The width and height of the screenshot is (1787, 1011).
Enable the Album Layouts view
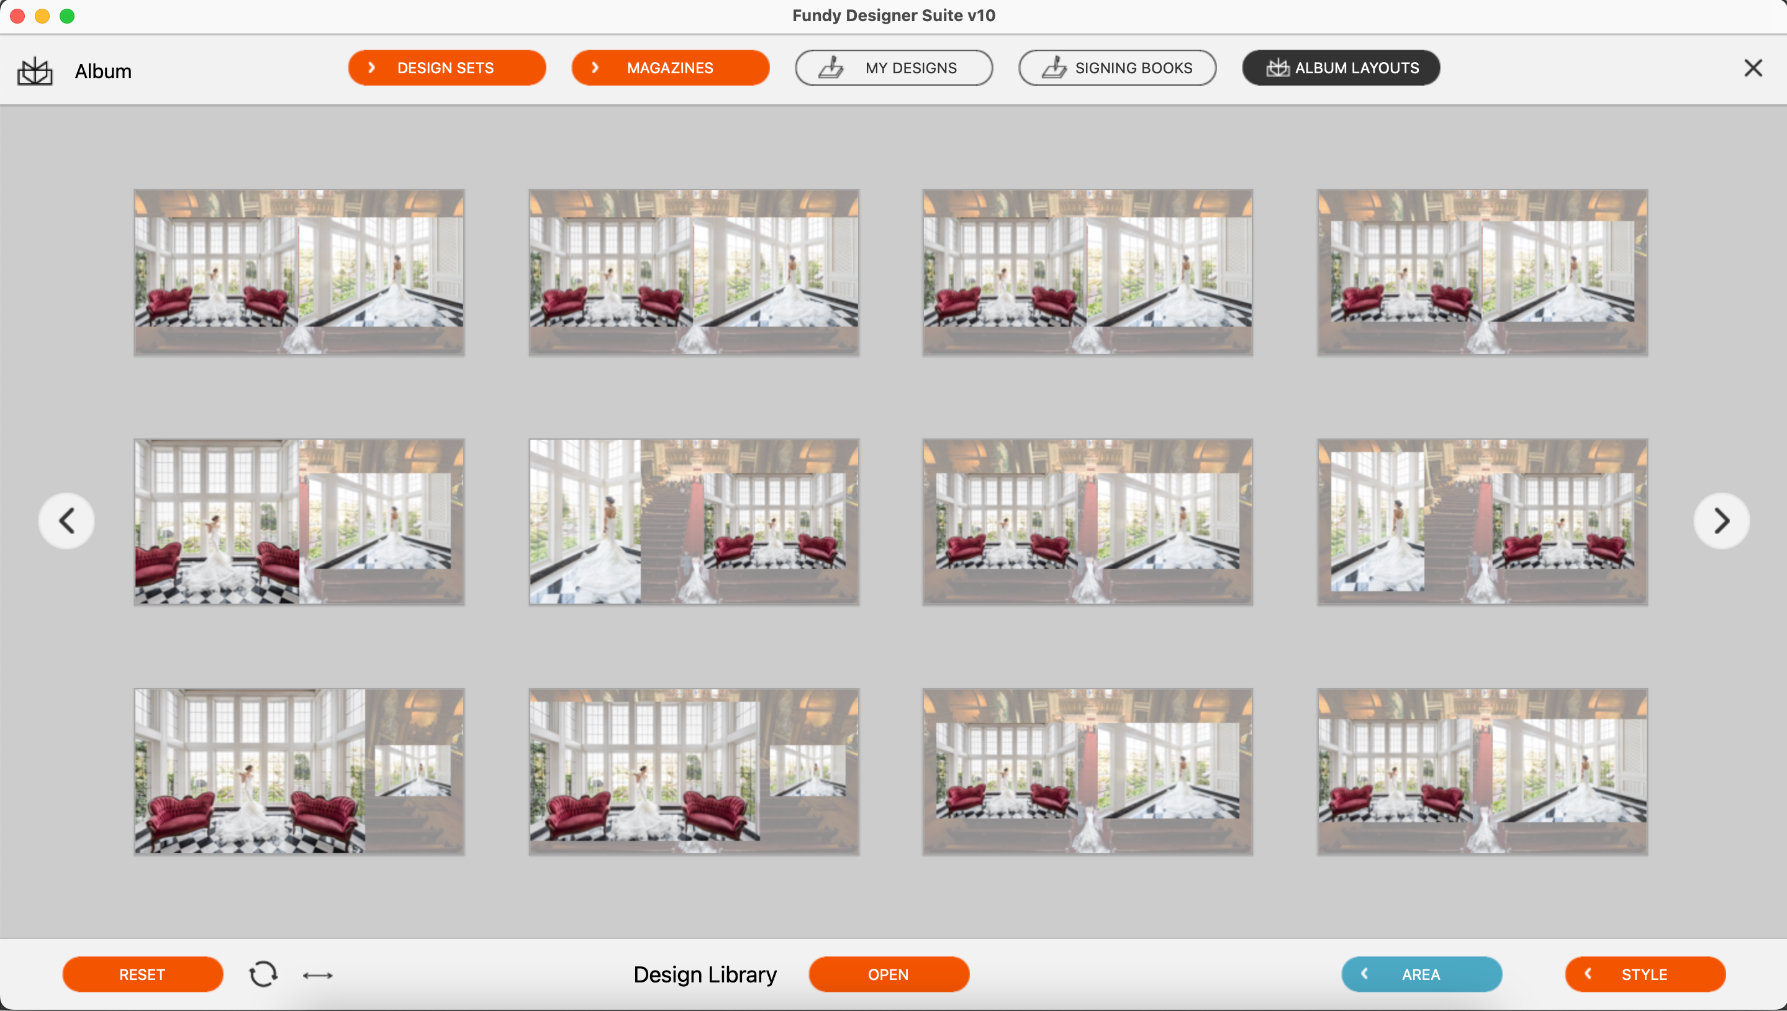tap(1341, 66)
